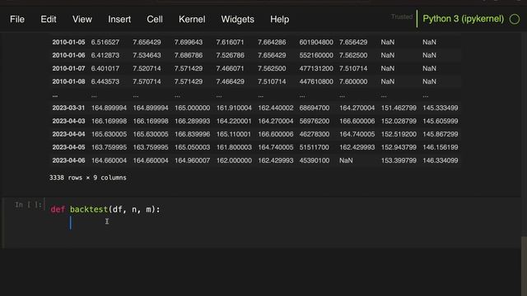Click cell value 552160000

[x=316, y=55]
